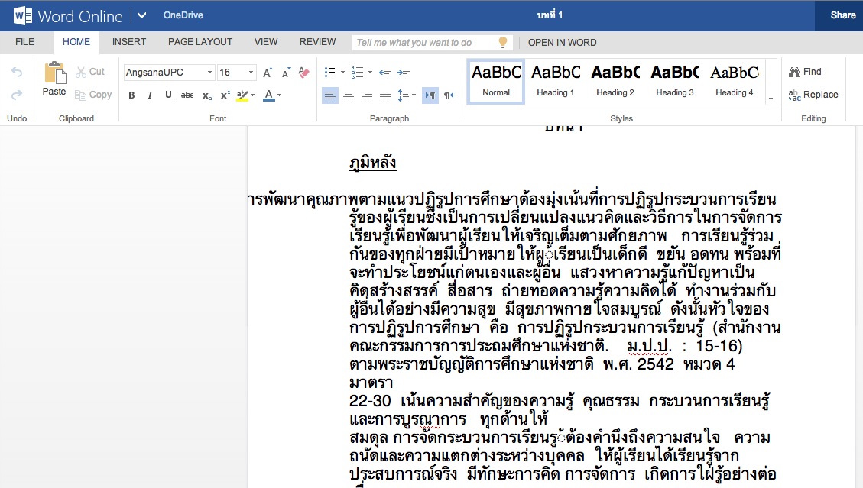Open the AngsanaUPC font name dropdown
This screenshot has height=488, width=863.
click(170, 73)
